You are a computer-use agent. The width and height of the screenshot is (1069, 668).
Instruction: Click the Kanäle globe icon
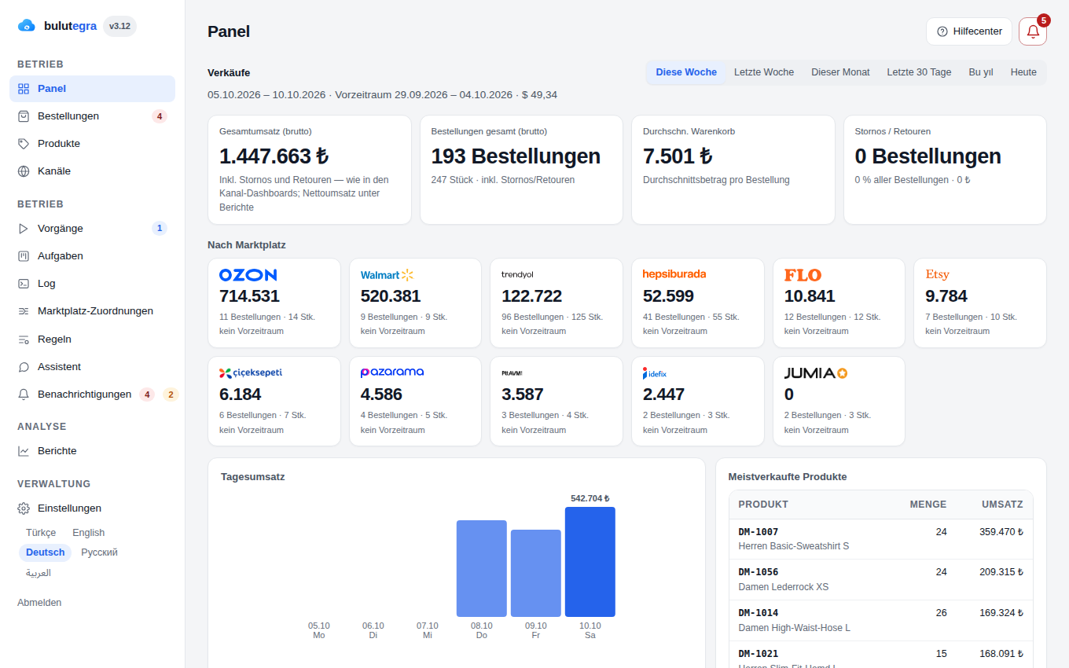point(24,171)
